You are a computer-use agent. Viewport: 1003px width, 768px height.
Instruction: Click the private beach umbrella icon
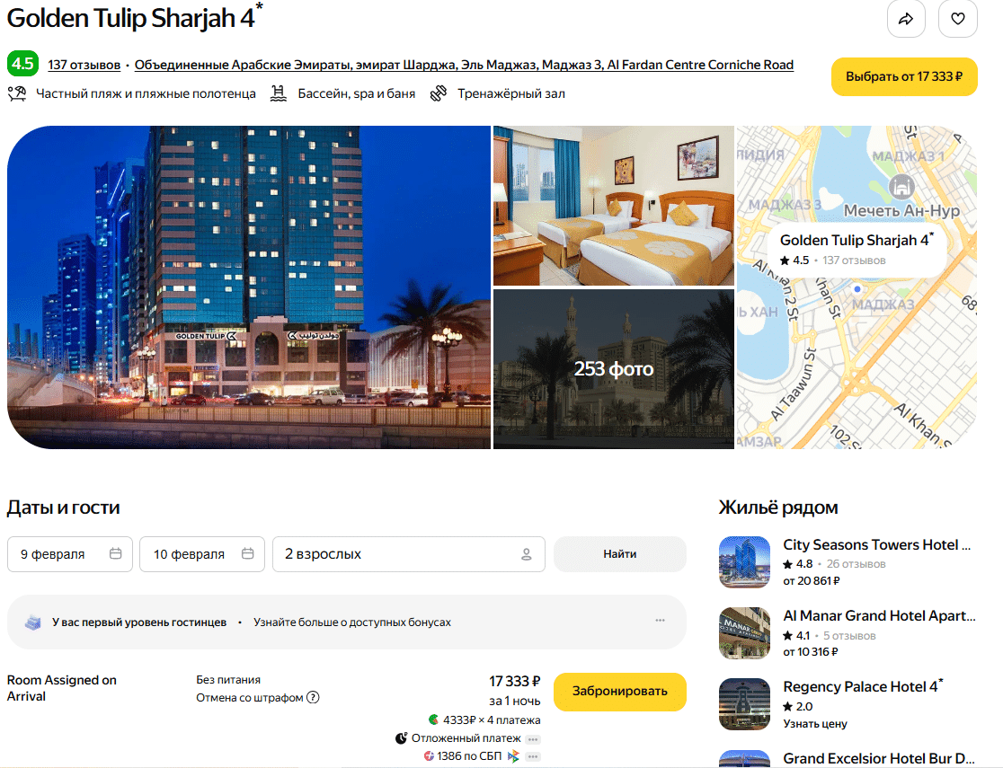coord(17,93)
